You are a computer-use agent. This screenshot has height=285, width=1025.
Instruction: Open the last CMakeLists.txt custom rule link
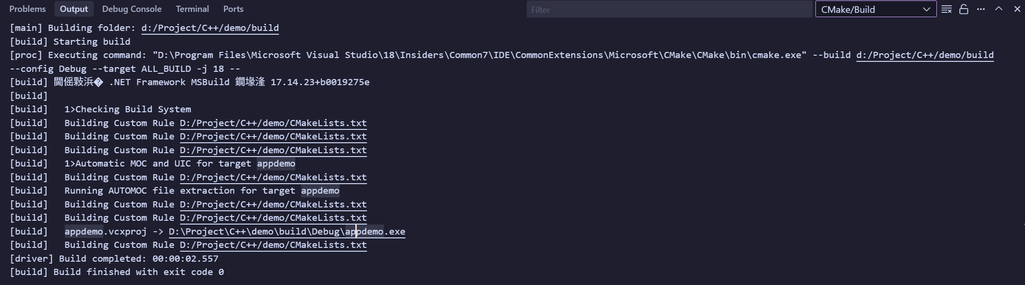[x=272, y=245]
